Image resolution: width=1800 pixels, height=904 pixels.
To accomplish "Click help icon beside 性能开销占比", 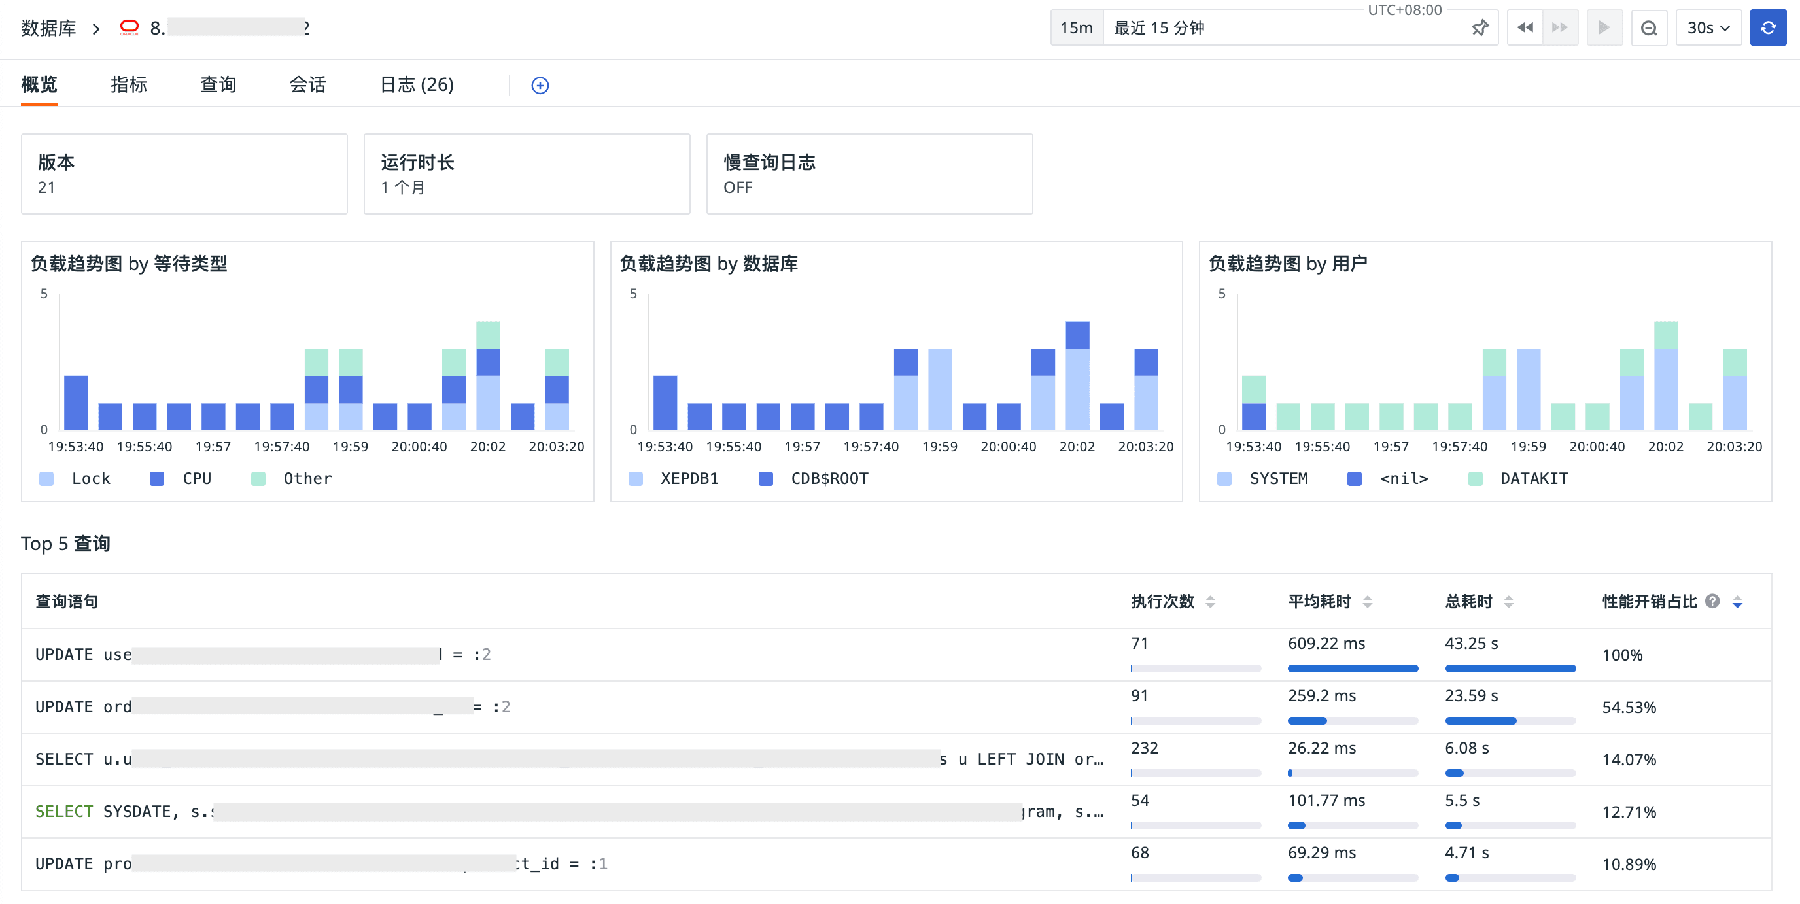I will [1712, 600].
